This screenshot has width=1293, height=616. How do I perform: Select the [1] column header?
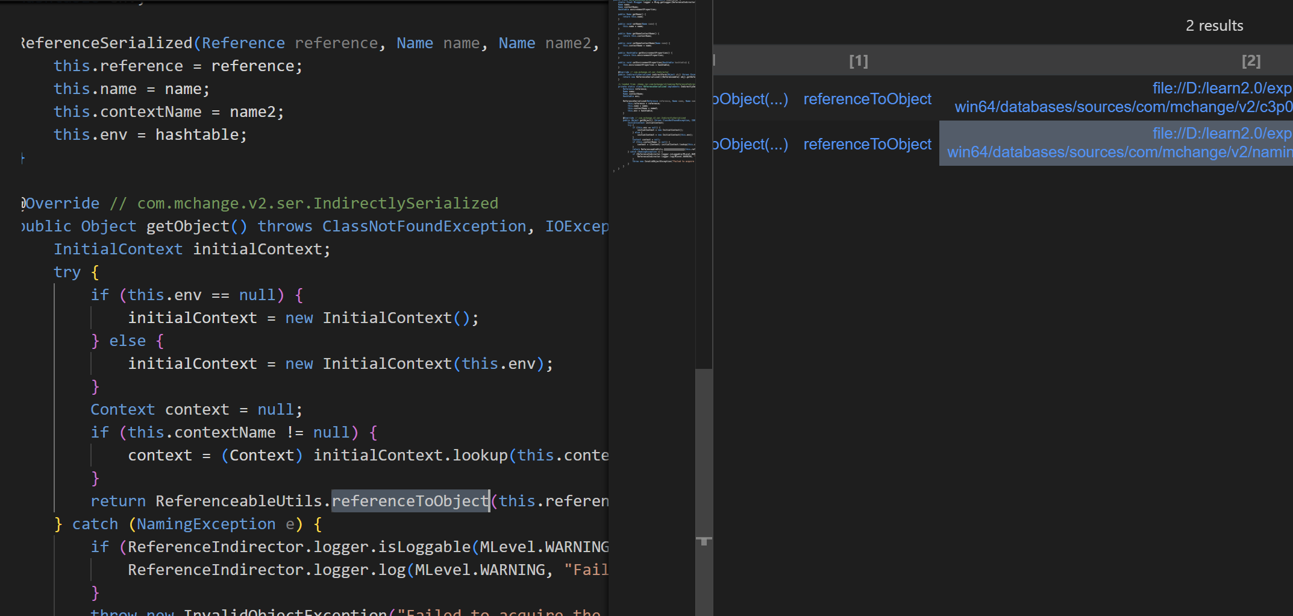(858, 61)
